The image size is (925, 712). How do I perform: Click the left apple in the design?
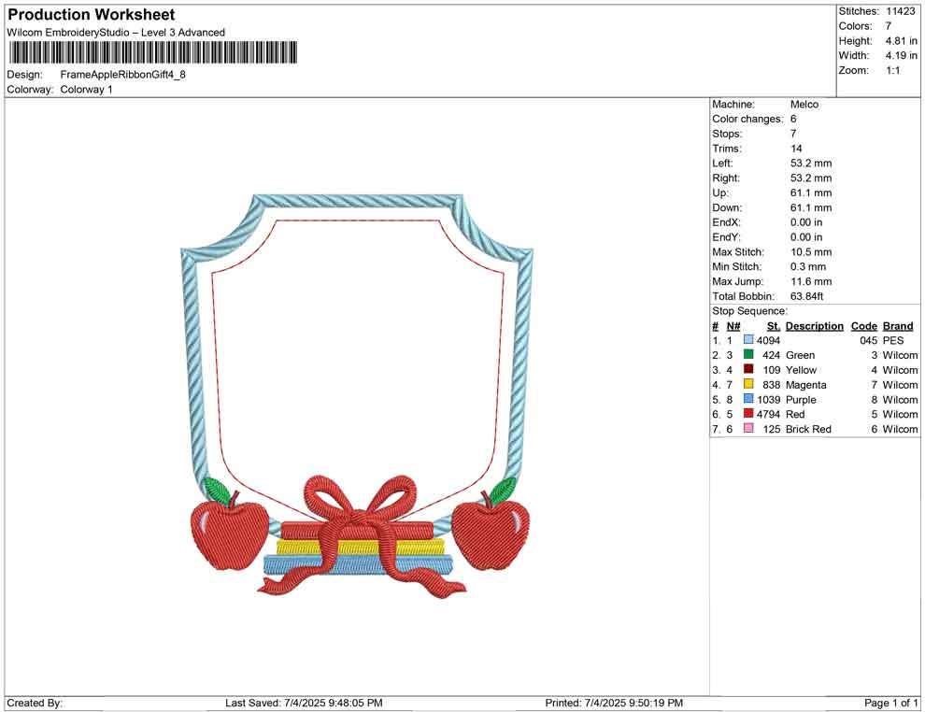click(x=217, y=530)
